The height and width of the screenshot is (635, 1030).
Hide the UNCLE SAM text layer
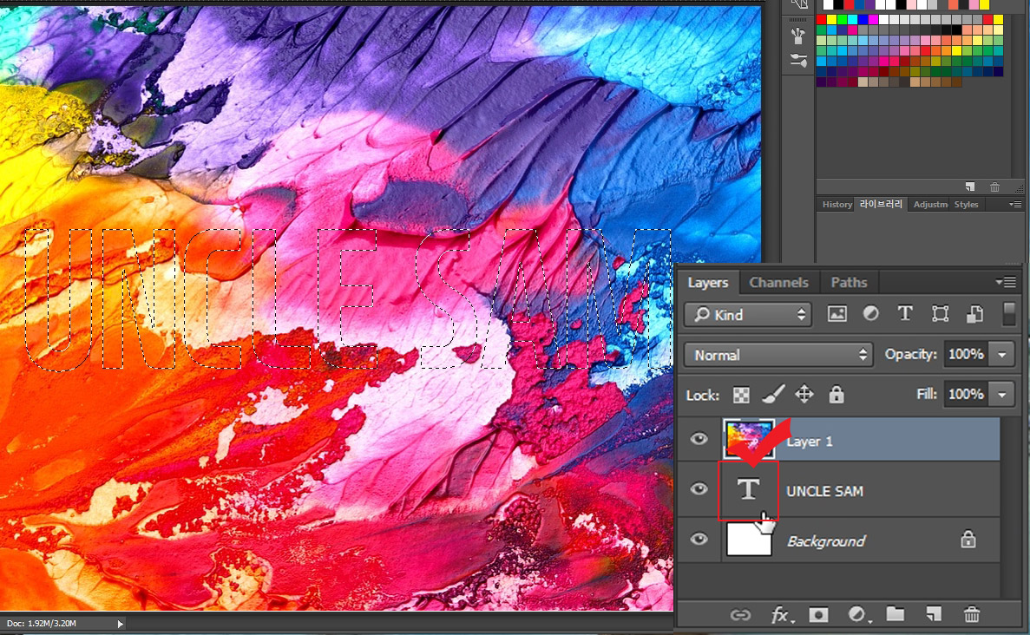tap(699, 489)
